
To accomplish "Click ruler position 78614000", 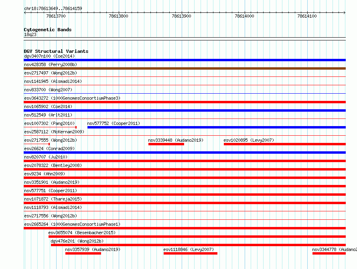I will (244, 16).
